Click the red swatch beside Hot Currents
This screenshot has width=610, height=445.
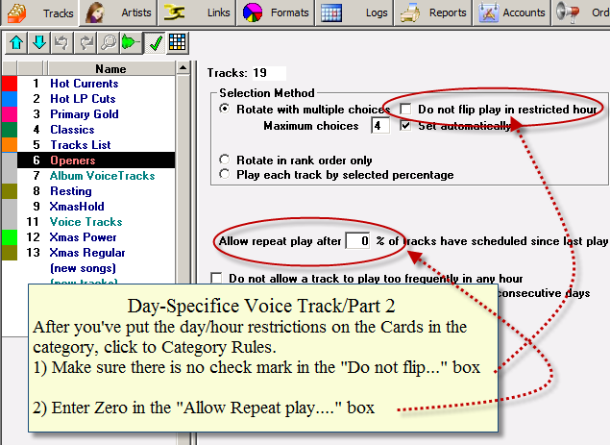coord(10,84)
